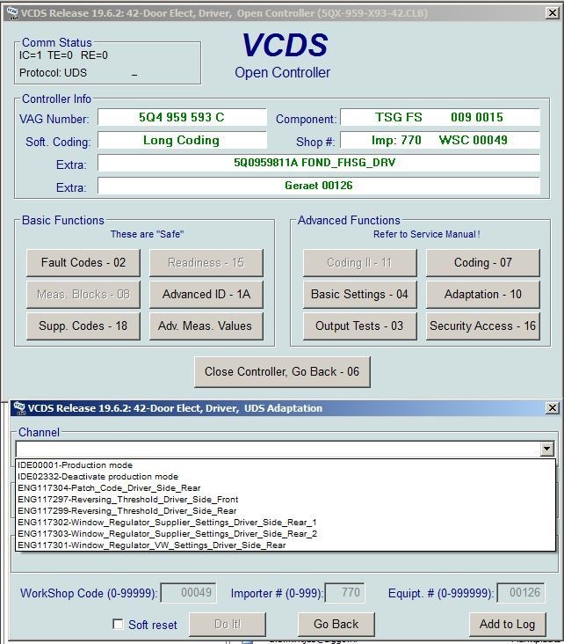The height and width of the screenshot is (644, 564).
Task: Choose ENG117297-Reversing_Threshold_Driver_Side_Front
Action: pos(286,500)
